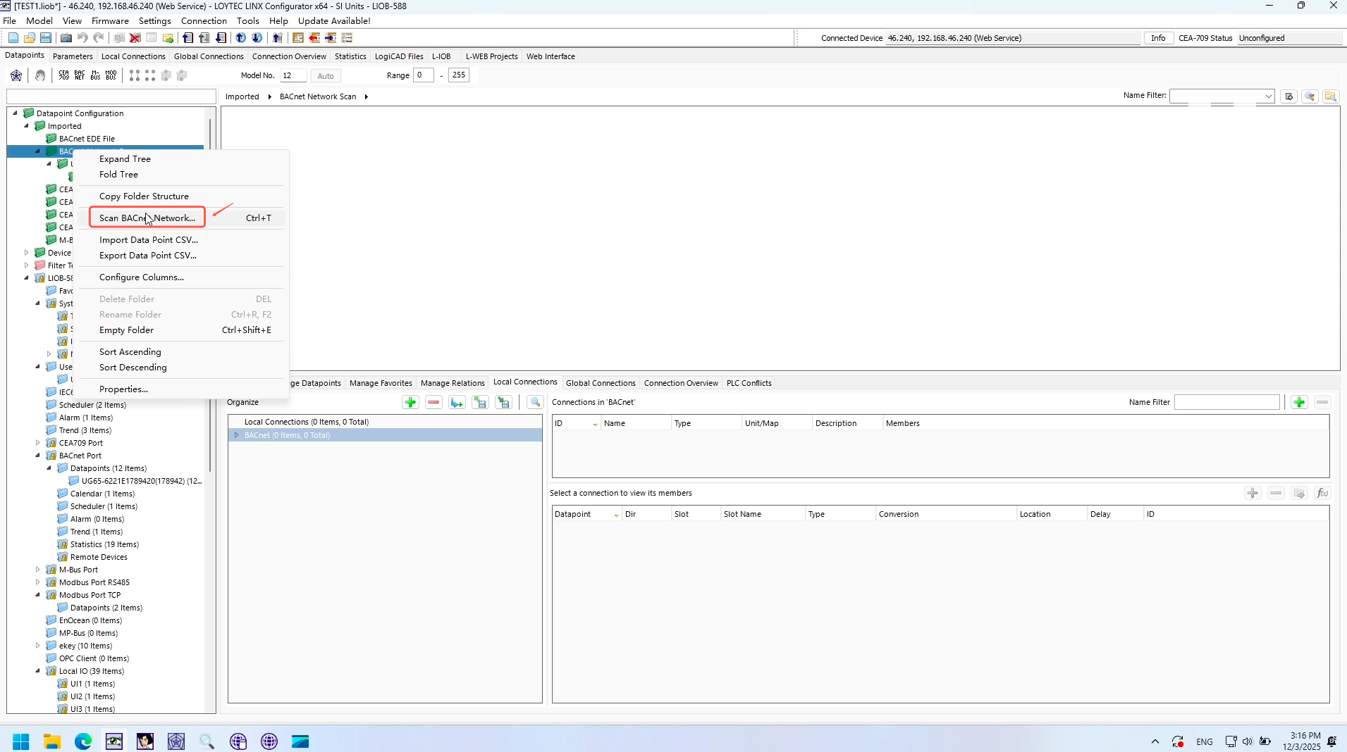This screenshot has height=752, width=1347.
Task: Open the Firmware menu
Action: pos(110,21)
